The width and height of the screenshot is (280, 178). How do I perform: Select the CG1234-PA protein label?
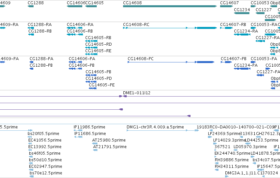click(x=246, y=65)
